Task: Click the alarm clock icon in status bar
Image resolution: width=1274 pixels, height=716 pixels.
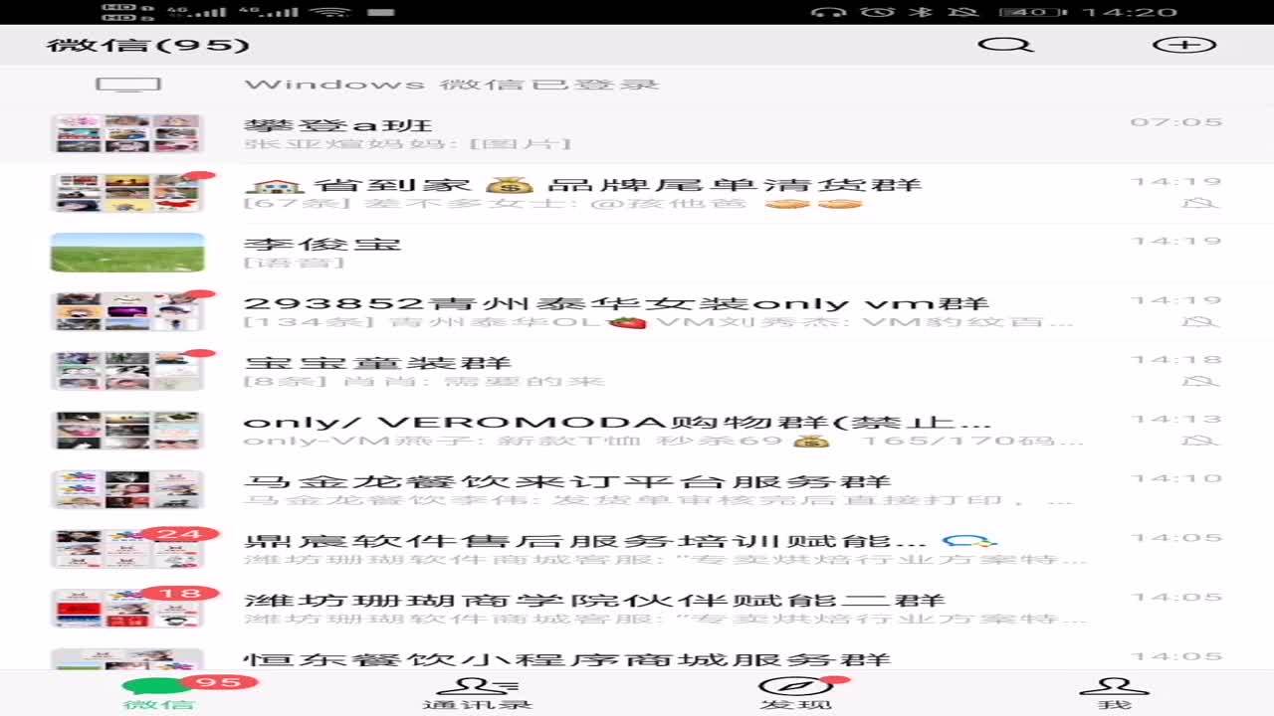Action: (877, 12)
